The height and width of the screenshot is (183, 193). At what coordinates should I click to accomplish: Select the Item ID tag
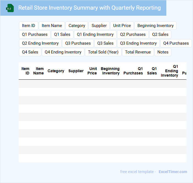pyautogui.click(x=29, y=26)
